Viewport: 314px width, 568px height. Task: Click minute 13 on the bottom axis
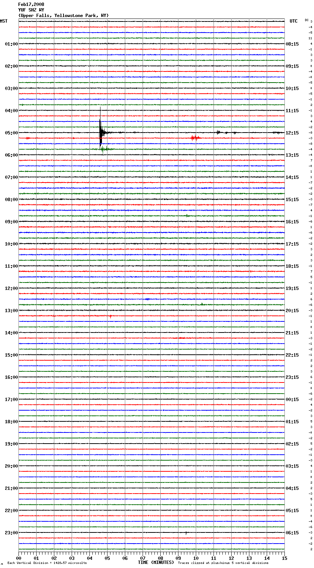point(249,558)
